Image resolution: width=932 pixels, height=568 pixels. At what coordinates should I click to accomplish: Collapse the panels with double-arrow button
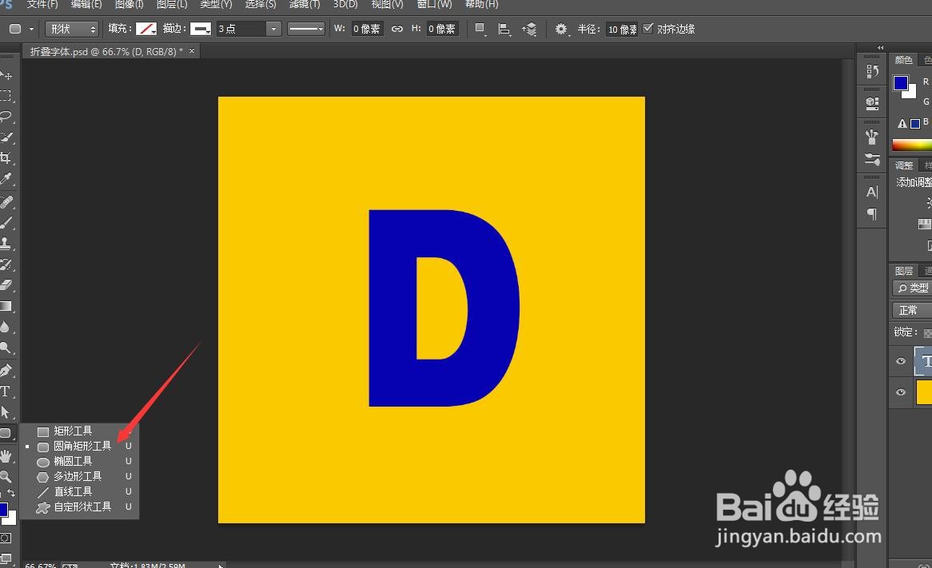pos(880,47)
